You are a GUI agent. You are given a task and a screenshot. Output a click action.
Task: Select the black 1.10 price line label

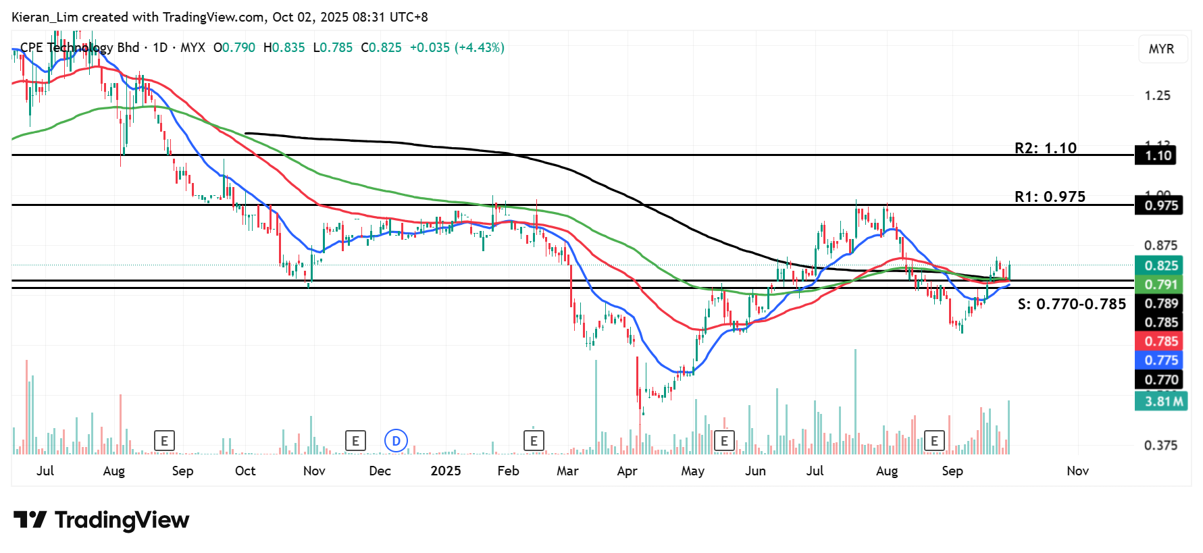(1158, 156)
